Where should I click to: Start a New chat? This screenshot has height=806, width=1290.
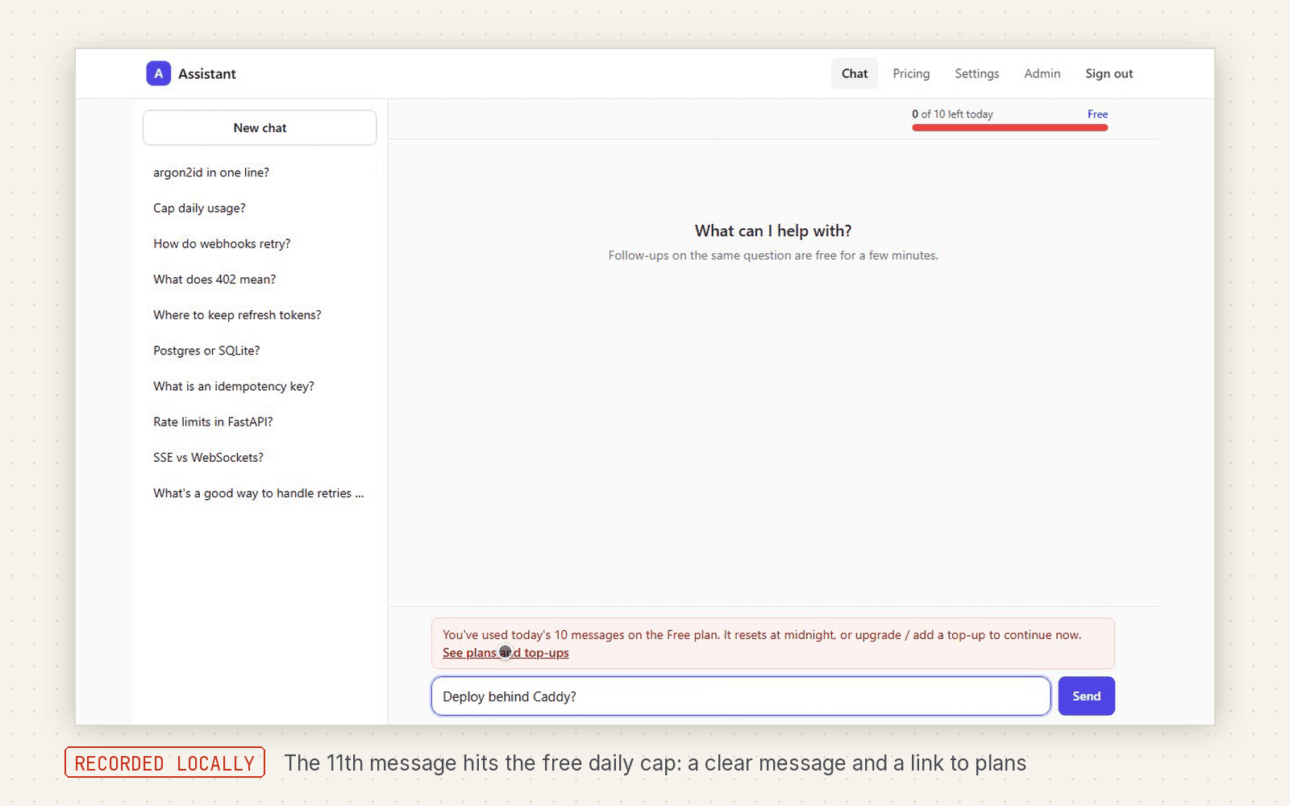(x=260, y=127)
